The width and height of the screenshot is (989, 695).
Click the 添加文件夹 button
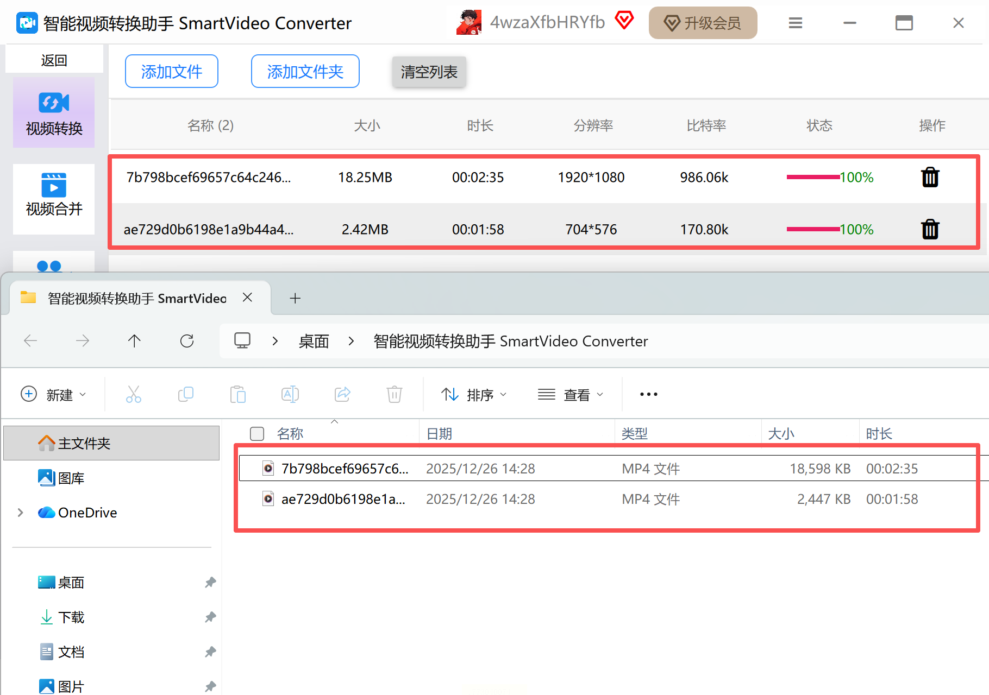305,71
